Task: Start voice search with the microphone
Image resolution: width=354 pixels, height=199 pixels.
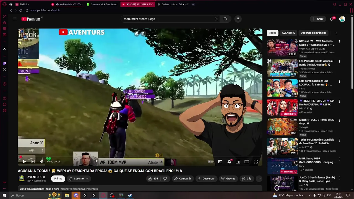Action: coord(238,19)
